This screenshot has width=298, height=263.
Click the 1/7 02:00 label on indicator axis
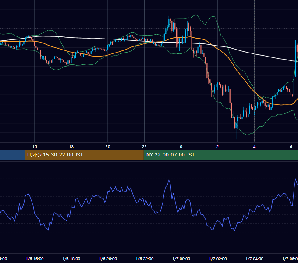coord(218,259)
